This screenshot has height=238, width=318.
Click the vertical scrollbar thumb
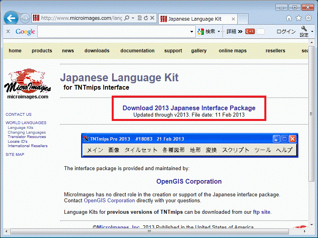pos(311,114)
